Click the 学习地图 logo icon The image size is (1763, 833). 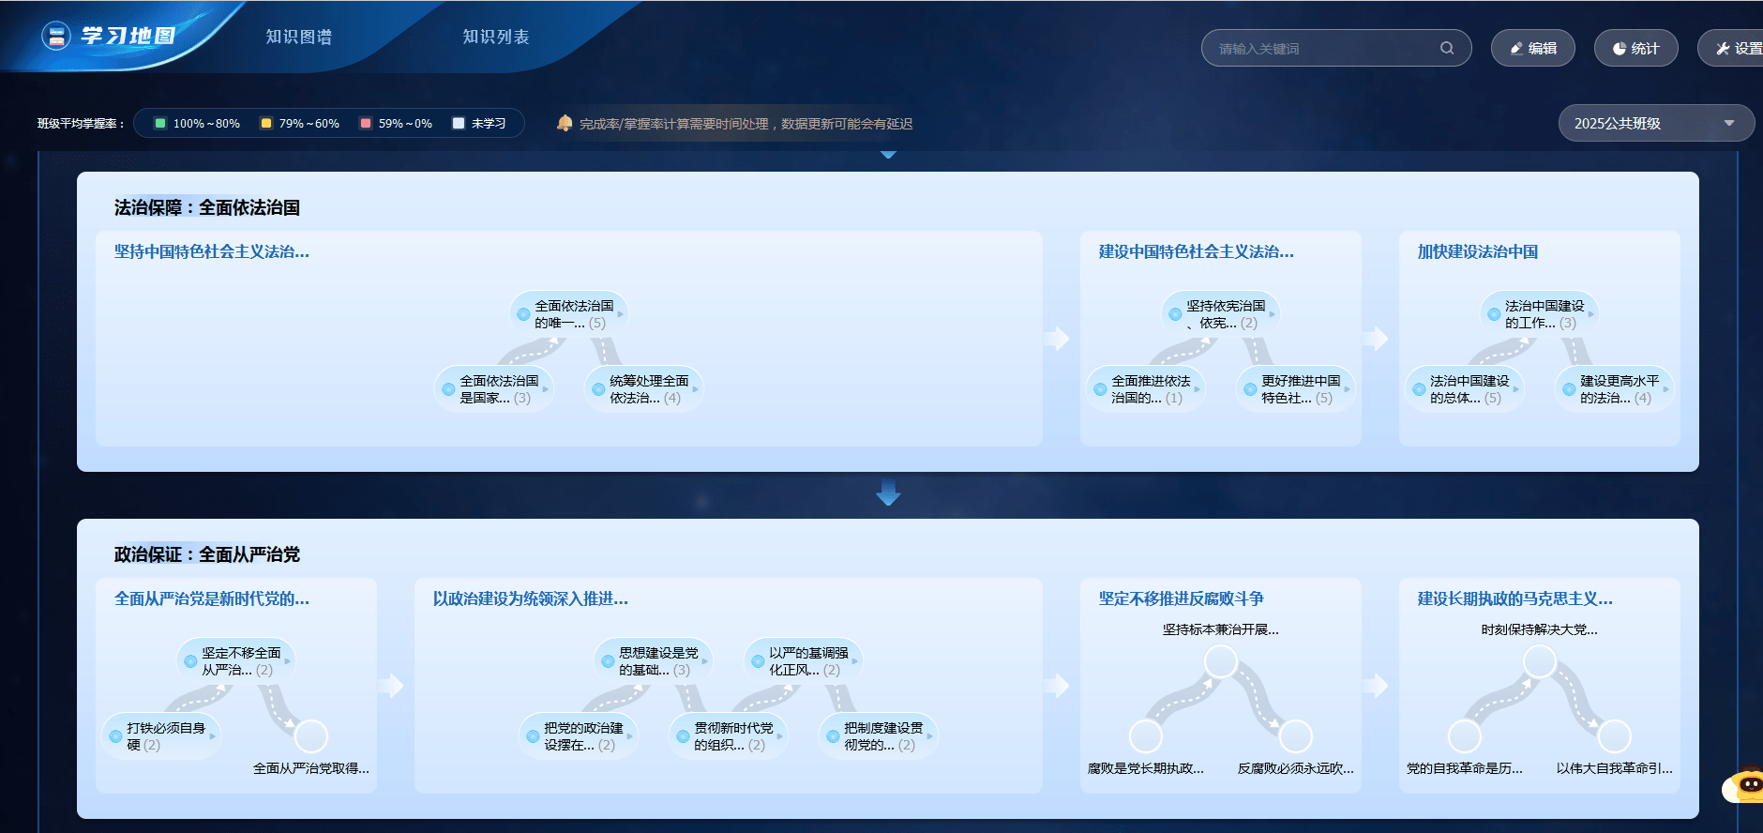56,37
